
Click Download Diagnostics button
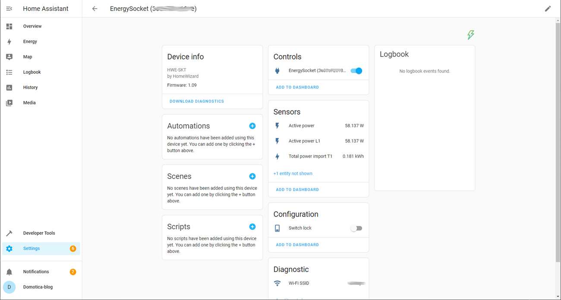197,101
